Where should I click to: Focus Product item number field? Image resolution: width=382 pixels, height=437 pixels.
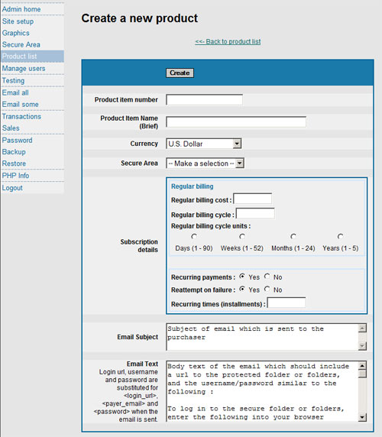(x=204, y=99)
